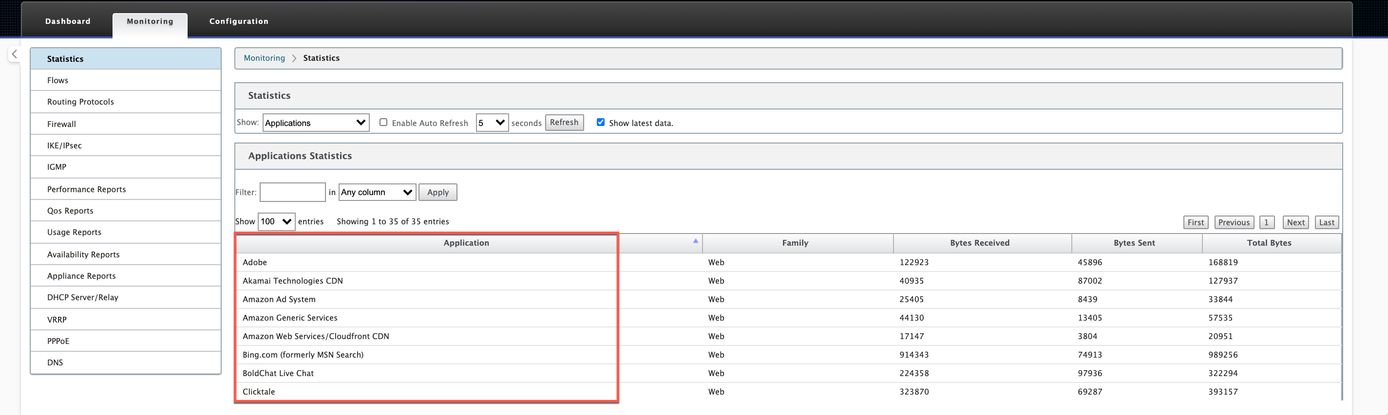Jump to the Last page

click(1327, 222)
